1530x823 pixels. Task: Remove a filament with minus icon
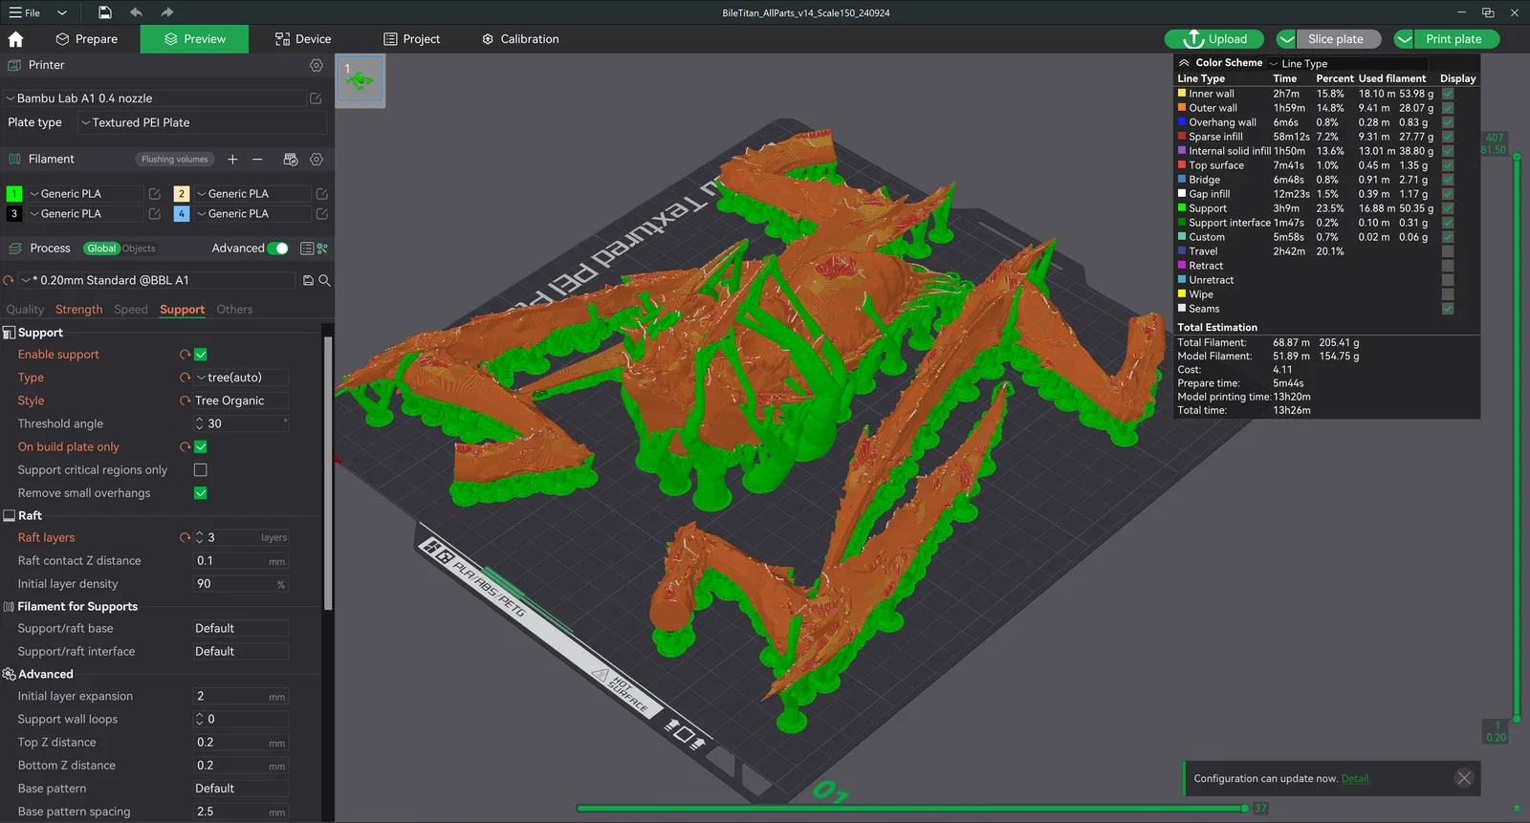tap(257, 160)
